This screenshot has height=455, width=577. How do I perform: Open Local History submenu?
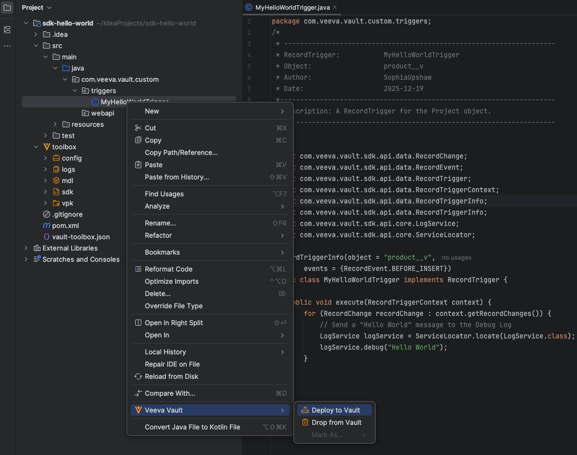pyautogui.click(x=210, y=352)
